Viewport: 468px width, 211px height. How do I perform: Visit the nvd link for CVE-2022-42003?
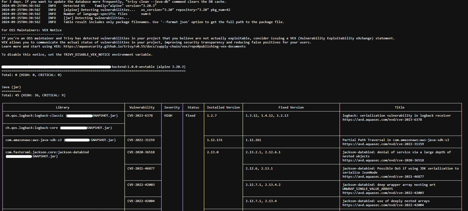[x=383, y=193]
